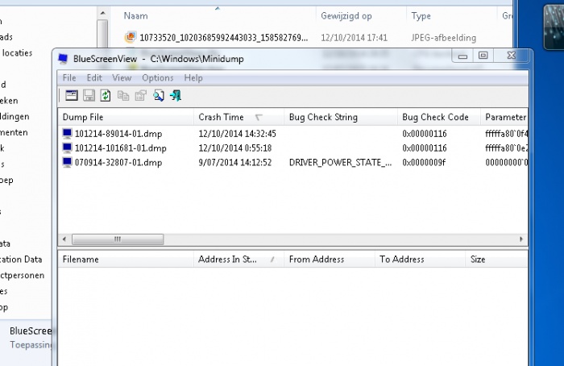Select the icon of 101214-89014-01.dmp
The image size is (564, 366).
pyautogui.click(x=67, y=134)
